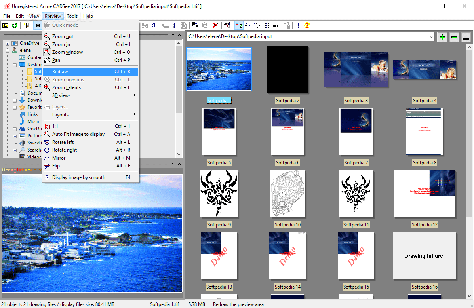Choose Zoom out from Preview menu

tap(91, 36)
